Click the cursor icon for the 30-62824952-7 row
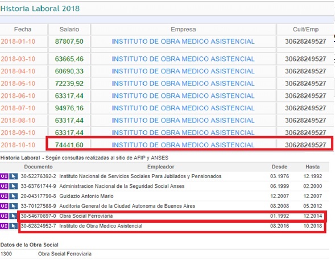Viewport: 335px width, 260px height. [x=13, y=226]
